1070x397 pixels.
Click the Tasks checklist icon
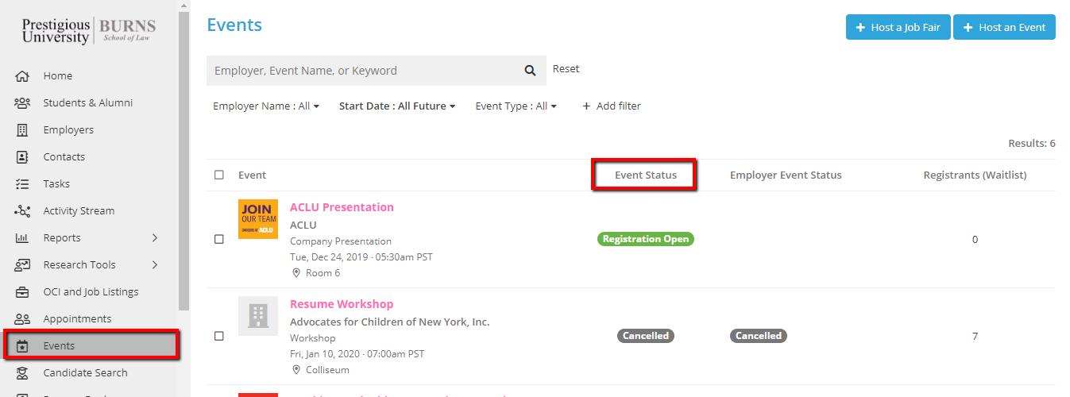tap(22, 184)
